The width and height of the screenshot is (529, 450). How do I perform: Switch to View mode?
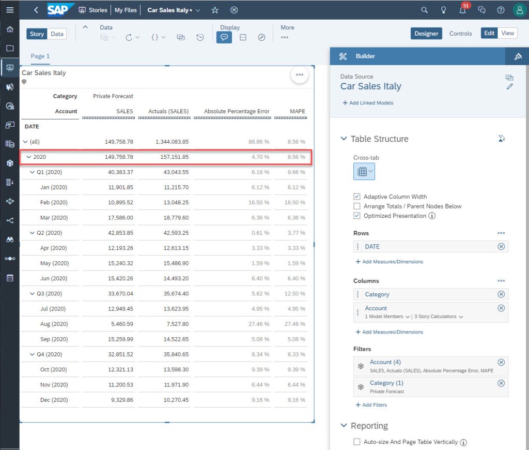pos(507,33)
